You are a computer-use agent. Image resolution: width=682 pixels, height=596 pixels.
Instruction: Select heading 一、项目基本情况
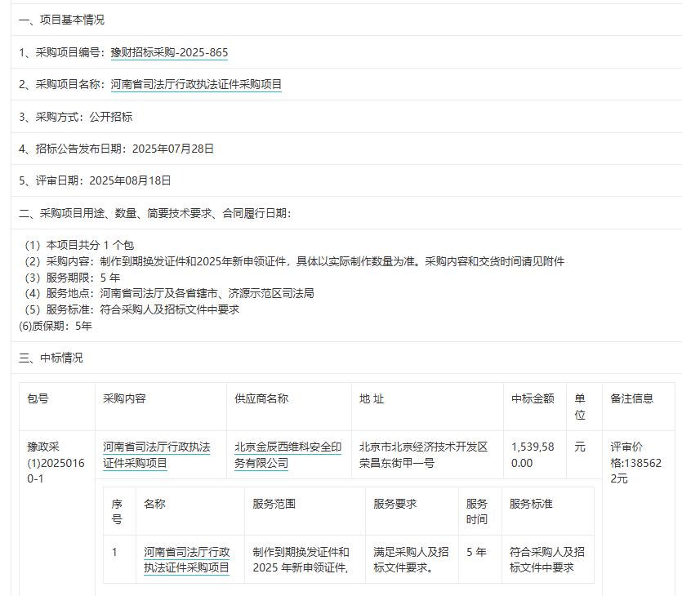coord(61,20)
